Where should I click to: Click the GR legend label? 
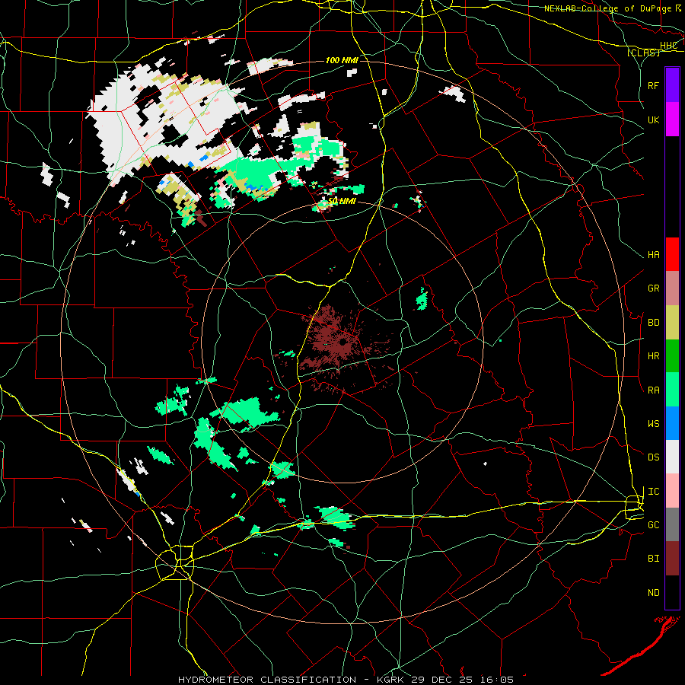coord(653,288)
